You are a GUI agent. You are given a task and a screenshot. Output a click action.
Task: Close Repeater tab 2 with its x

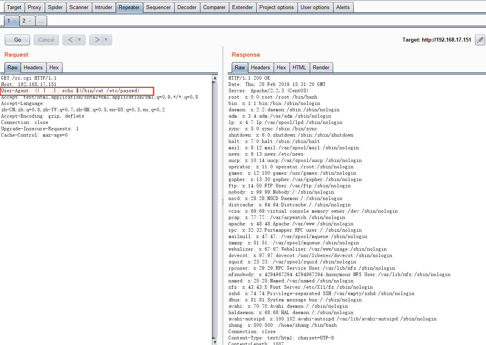(x=30, y=21)
